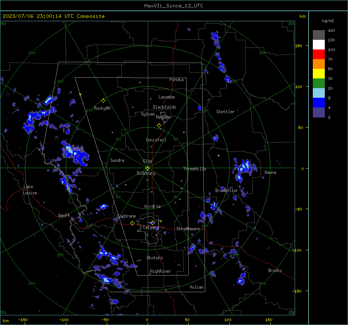
Task: Click the Brooks label
Action: (x=275, y=271)
